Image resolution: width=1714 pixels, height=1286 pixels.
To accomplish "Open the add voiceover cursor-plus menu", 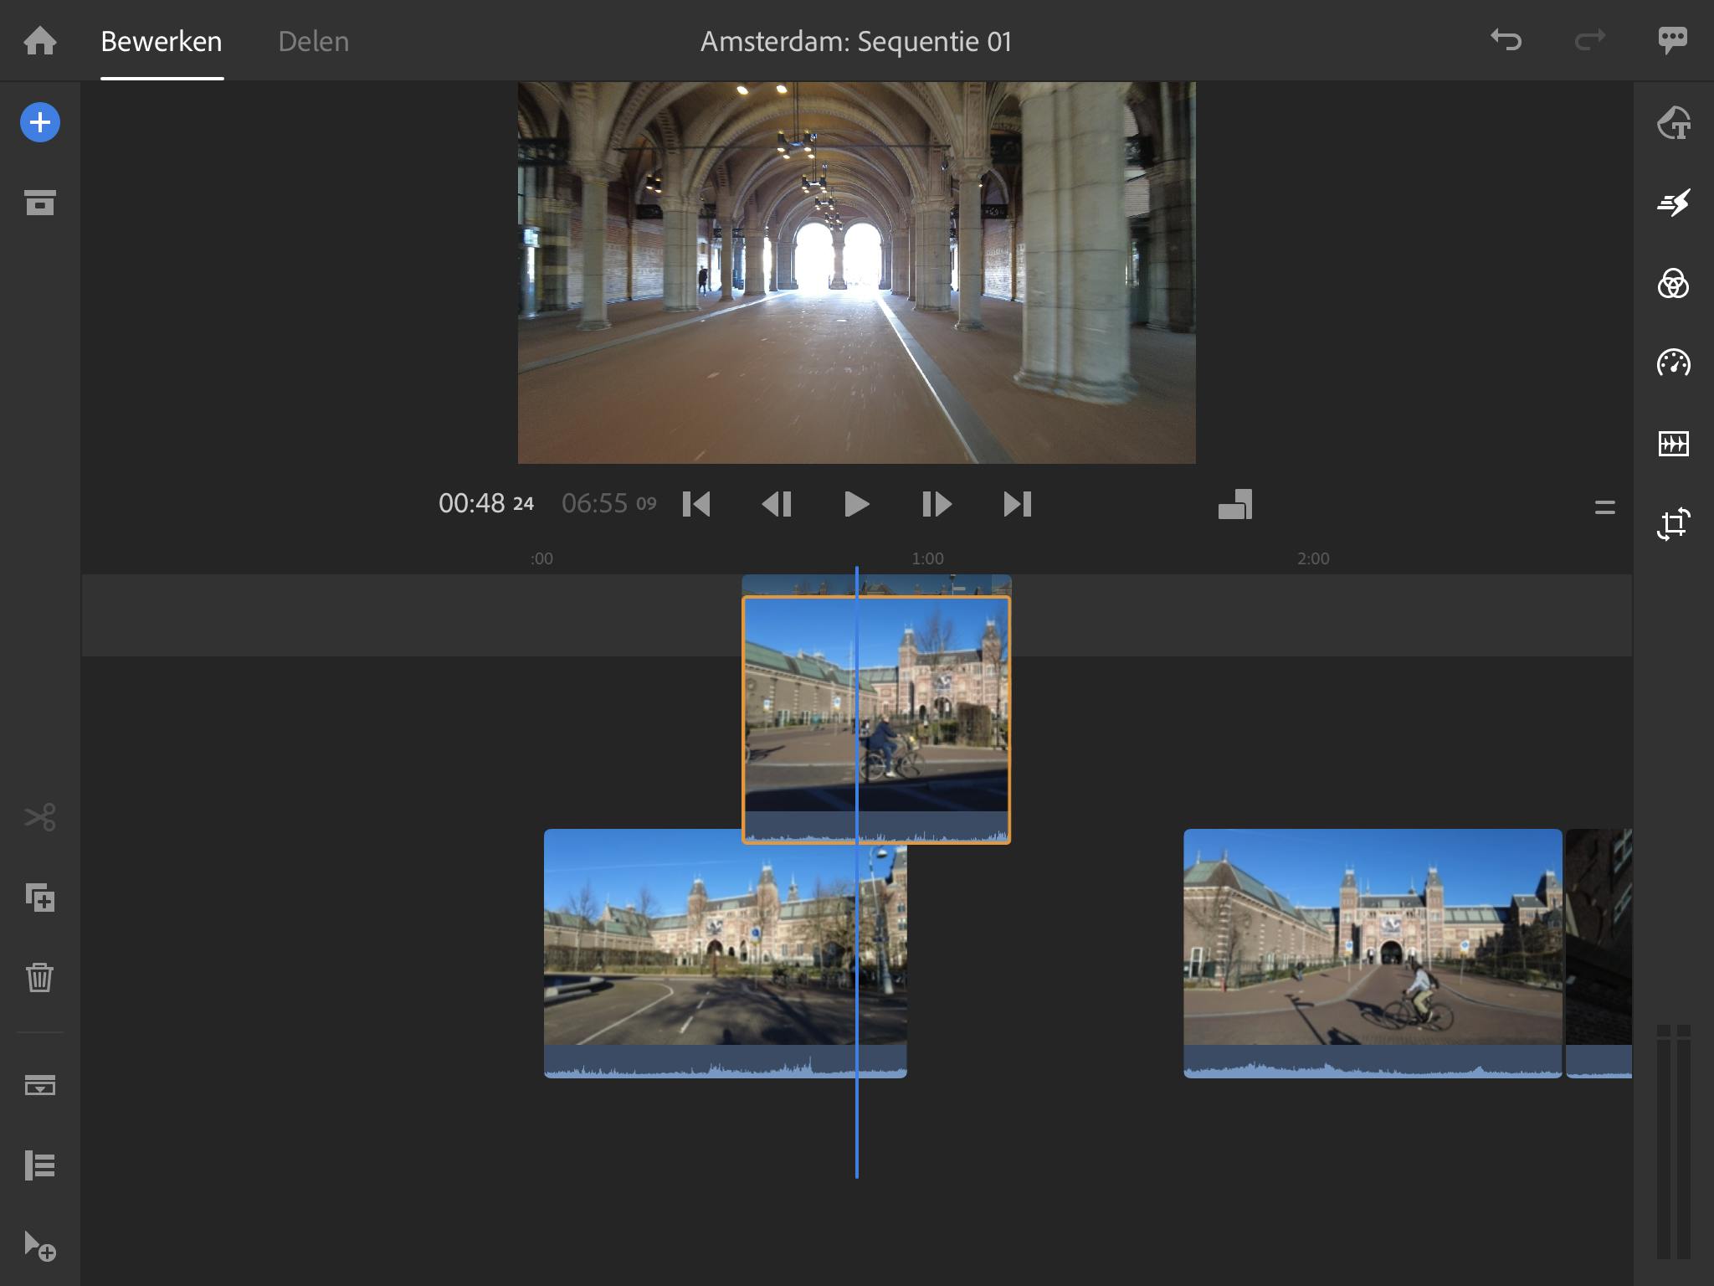I will [x=40, y=1246].
